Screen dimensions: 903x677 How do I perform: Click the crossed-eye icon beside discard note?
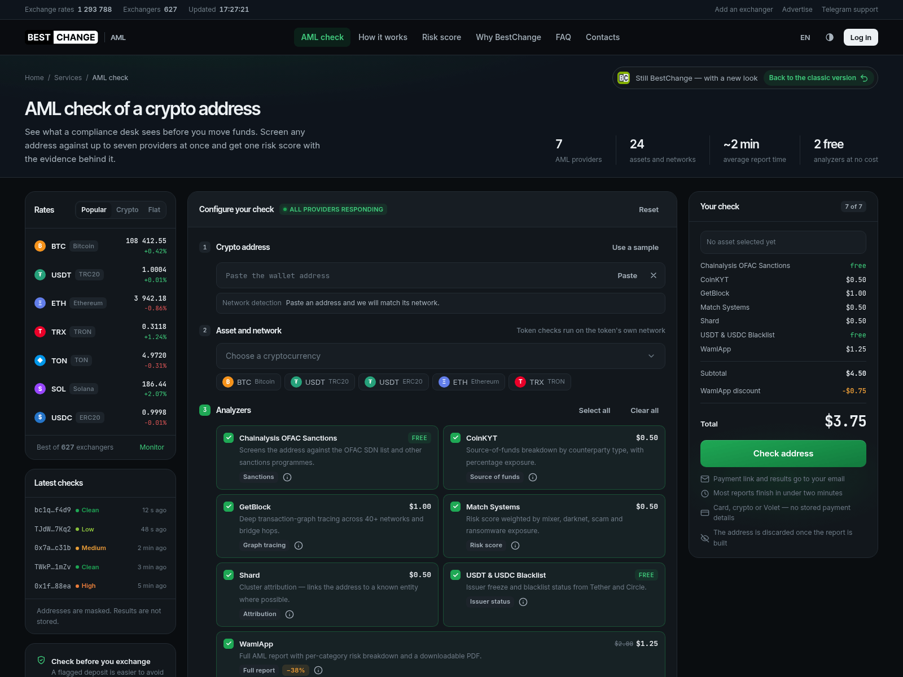(705, 538)
